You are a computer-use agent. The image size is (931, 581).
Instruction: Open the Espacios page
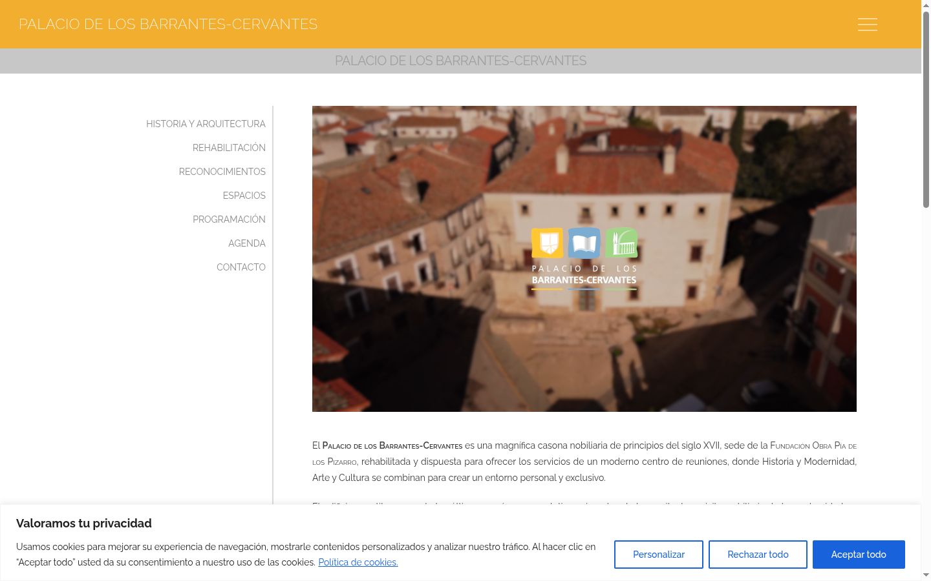coord(244,196)
